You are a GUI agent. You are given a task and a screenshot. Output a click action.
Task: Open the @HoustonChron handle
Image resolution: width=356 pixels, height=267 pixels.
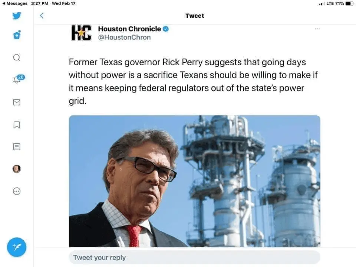(124, 37)
